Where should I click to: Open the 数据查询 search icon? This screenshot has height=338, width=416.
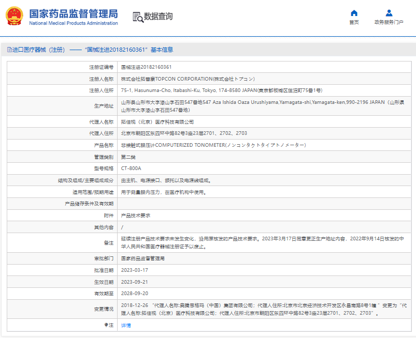(x=138, y=17)
